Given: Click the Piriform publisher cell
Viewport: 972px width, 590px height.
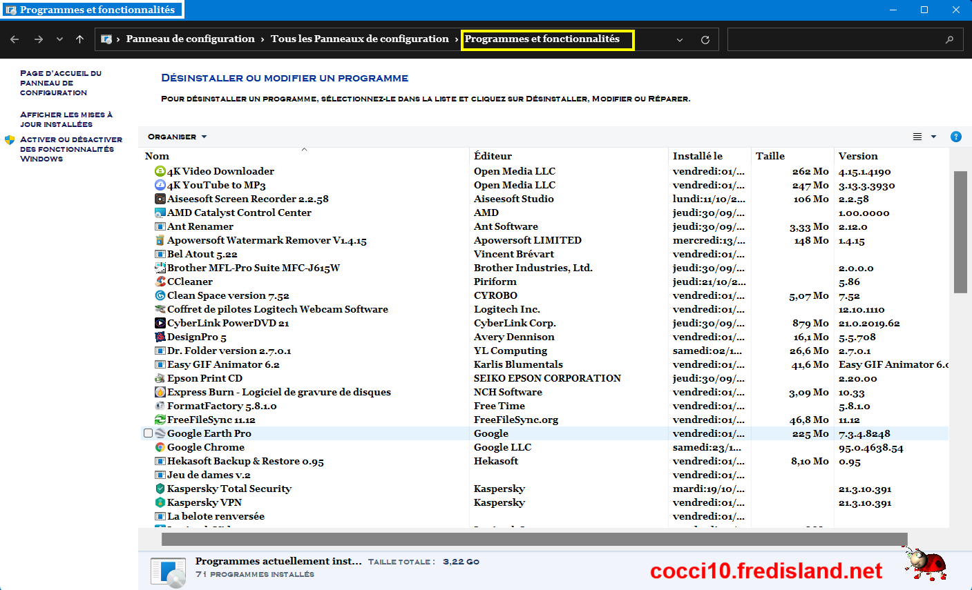Looking at the screenshot, I should [x=495, y=282].
